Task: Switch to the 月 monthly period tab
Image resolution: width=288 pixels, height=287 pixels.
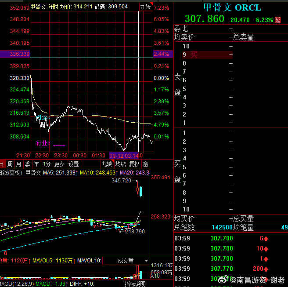Action: 18,164
